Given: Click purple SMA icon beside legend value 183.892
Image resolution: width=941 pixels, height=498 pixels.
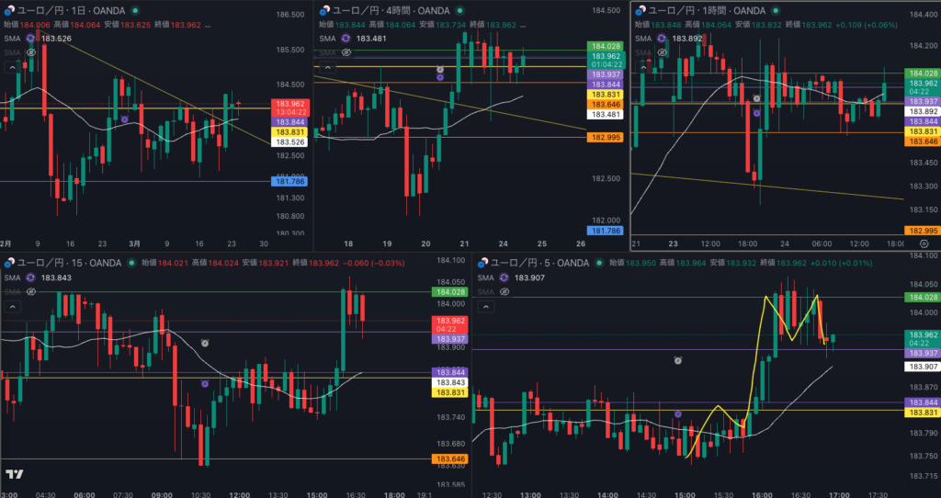Looking at the screenshot, I should pos(662,39).
